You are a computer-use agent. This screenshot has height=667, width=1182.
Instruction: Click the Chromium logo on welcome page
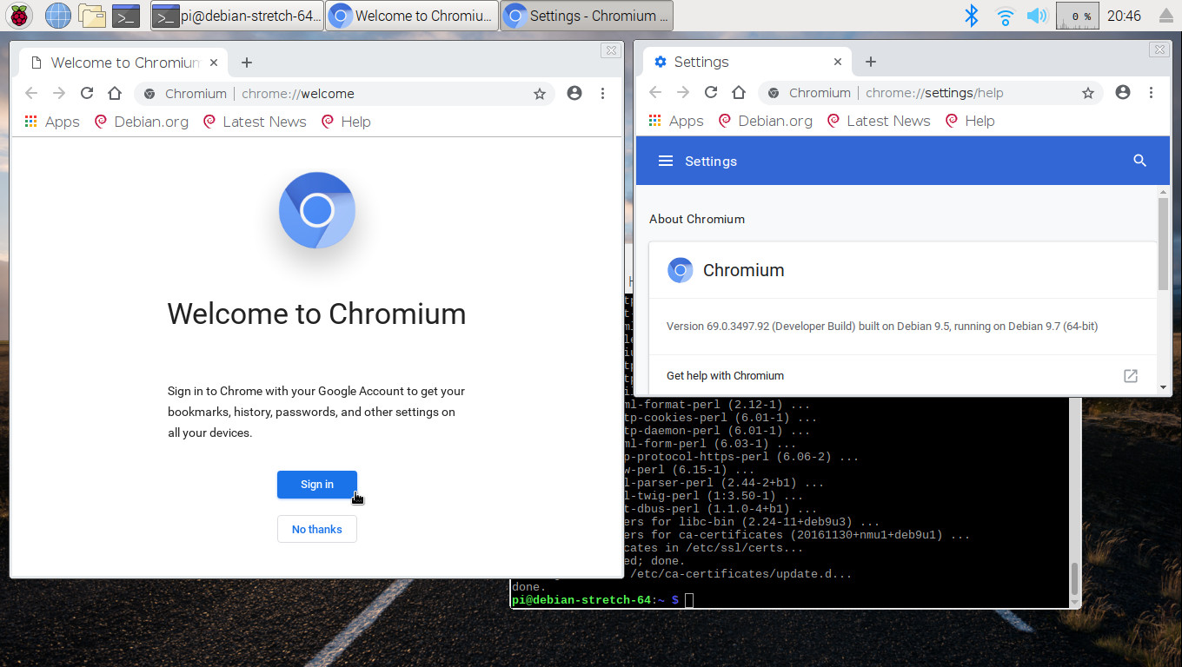pos(317,210)
